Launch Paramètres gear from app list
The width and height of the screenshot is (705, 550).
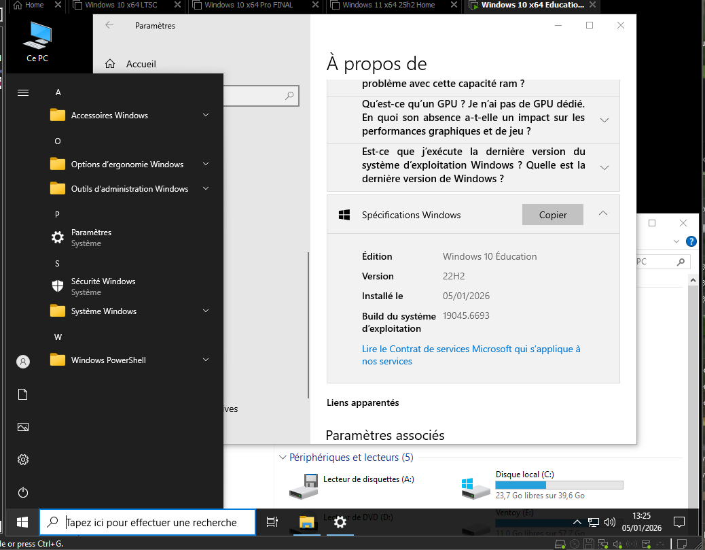point(58,237)
